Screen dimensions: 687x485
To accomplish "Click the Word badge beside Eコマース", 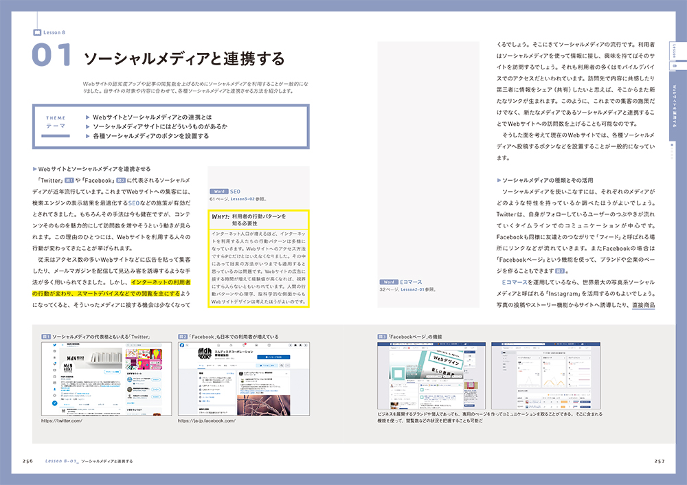I will point(389,282).
